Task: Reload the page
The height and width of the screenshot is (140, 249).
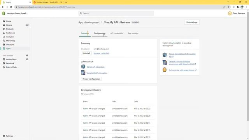Action: (x=11, y=7)
